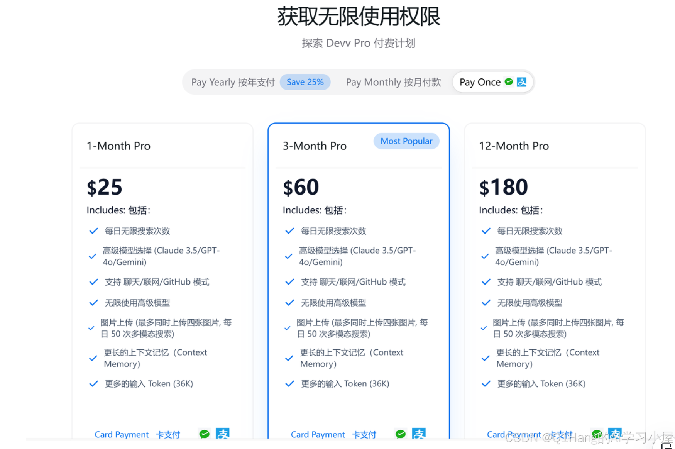Pay with Alipay for 3-Month Pro

click(x=419, y=434)
